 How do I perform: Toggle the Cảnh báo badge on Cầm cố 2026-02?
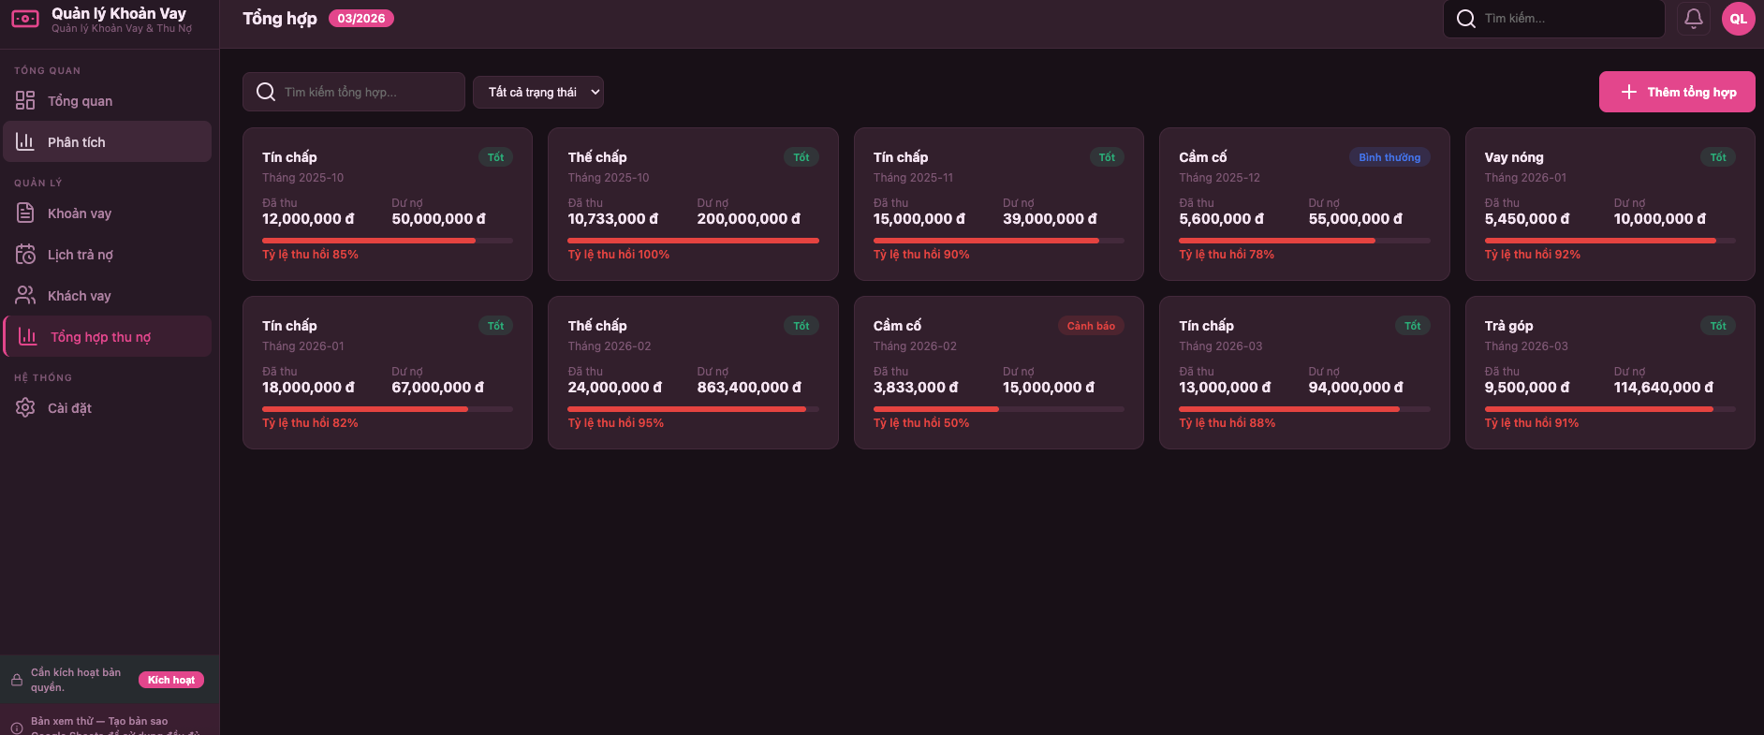point(1090,325)
